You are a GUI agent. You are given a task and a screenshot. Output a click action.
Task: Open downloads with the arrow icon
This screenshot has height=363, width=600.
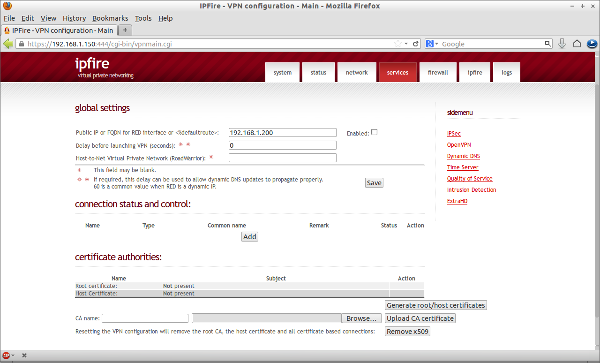point(562,44)
